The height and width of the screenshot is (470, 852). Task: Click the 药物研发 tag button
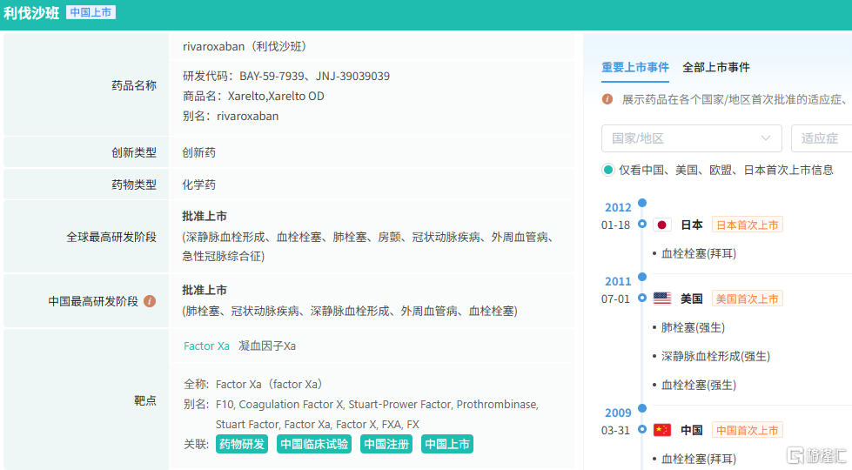pyautogui.click(x=242, y=444)
